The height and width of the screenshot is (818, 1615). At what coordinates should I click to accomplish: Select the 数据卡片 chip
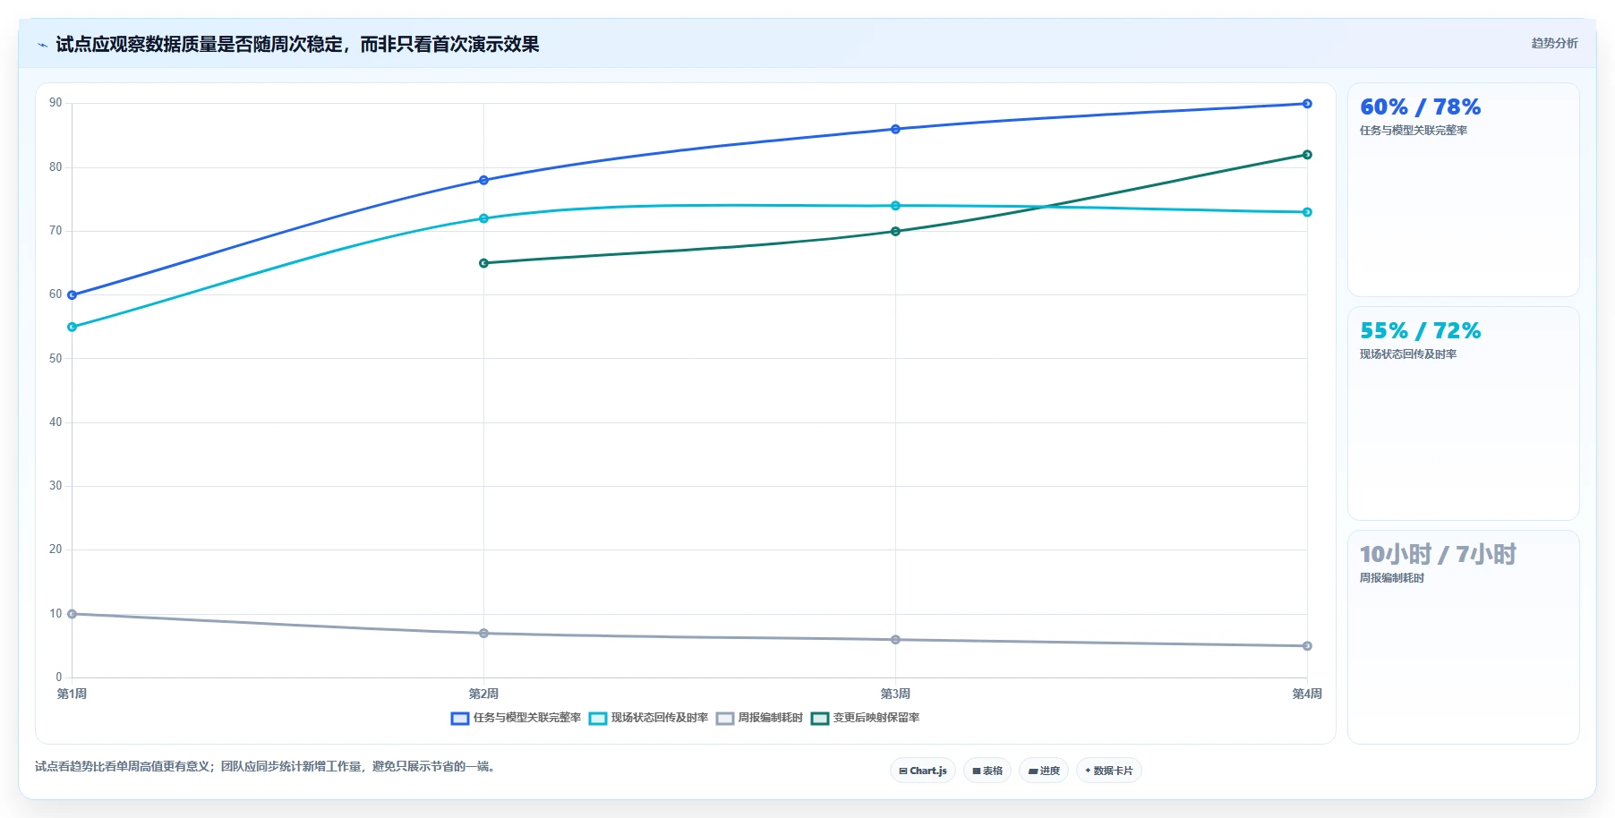pos(1109,771)
